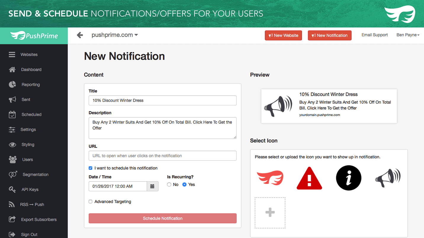Click the Date / Time text field
The height and width of the screenshot is (238, 424).
point(118,186)
